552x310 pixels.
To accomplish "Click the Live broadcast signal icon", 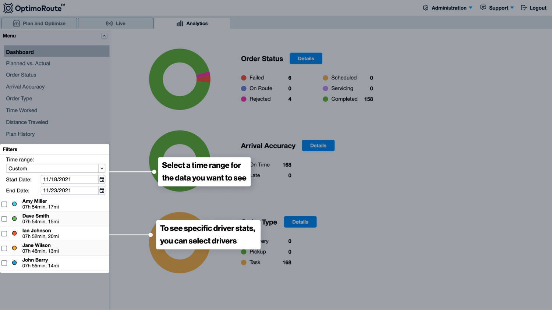I will 109,24.
